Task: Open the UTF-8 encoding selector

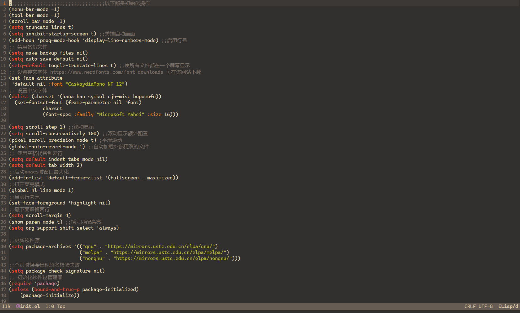Action: [485, 306]
